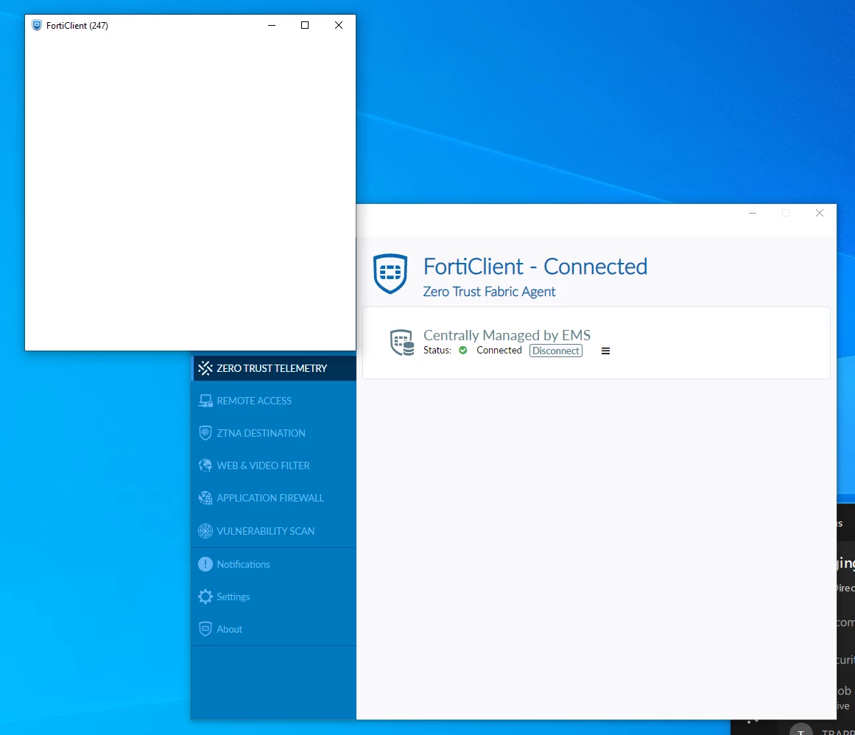855x735 pixels.
Task: Minimize the FortiClient (247) window
Action: tap(272, 25)
